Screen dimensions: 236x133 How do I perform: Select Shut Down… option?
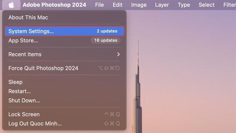coord(64,100)
